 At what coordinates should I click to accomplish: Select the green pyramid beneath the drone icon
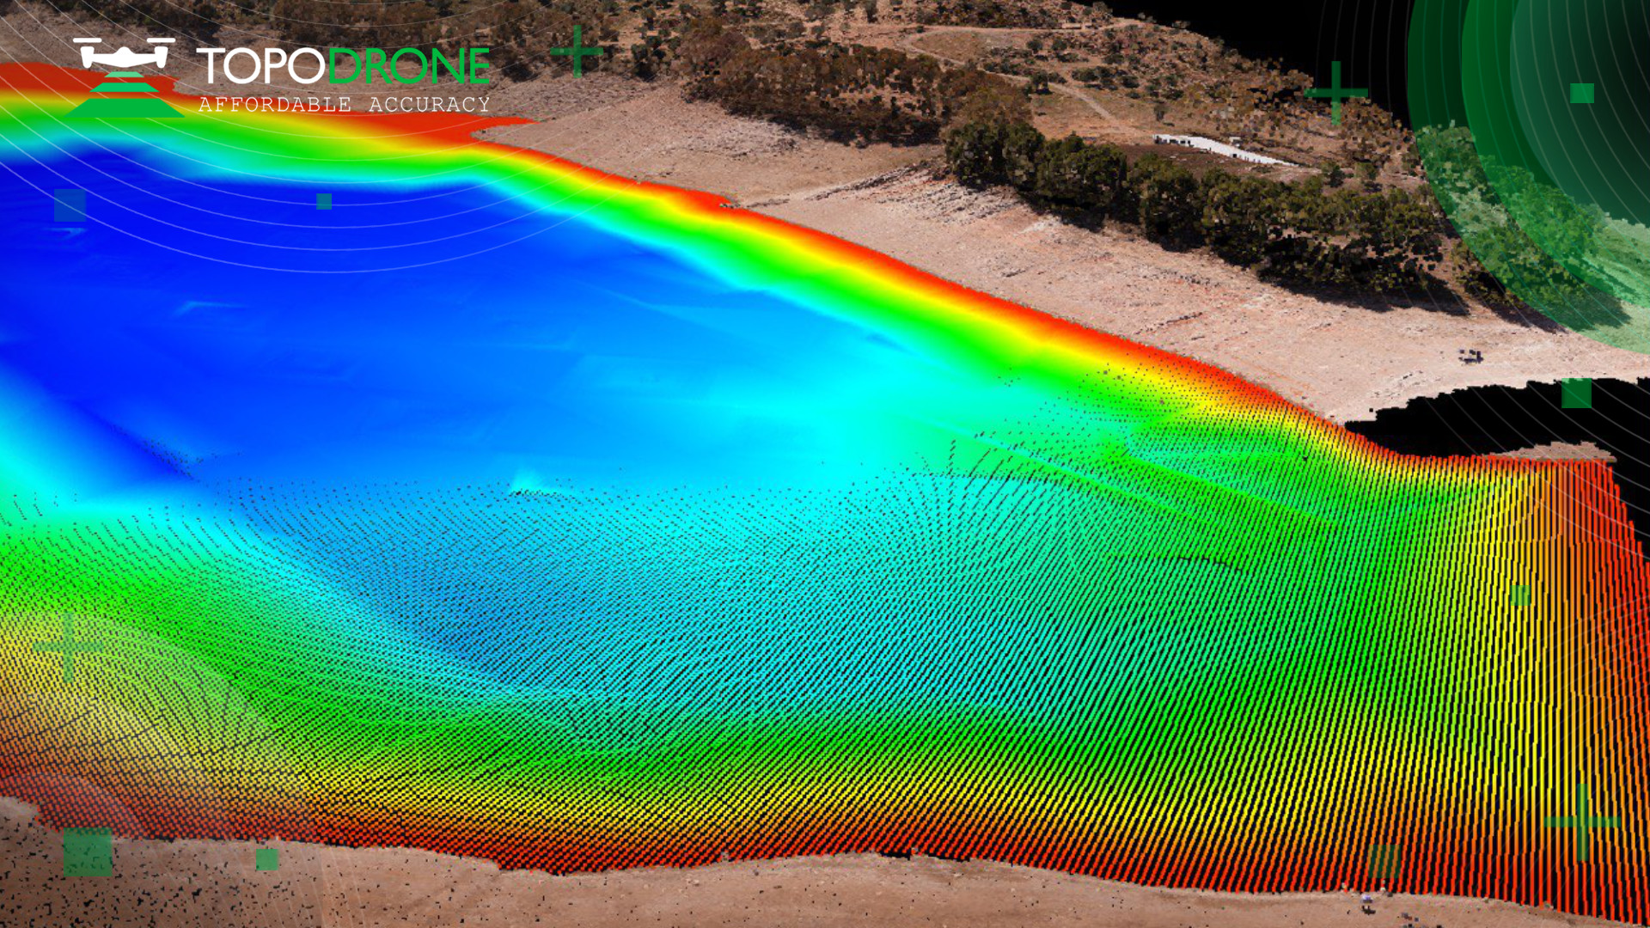(x=124, y=95)
